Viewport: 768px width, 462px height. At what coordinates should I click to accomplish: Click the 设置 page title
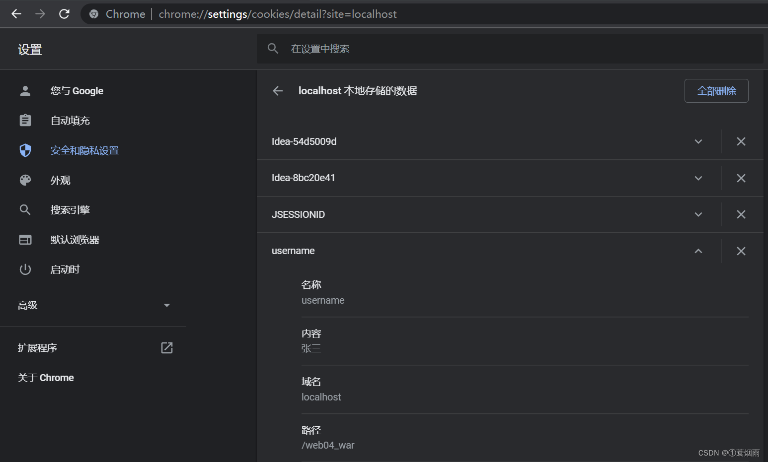tap(30, 50)
